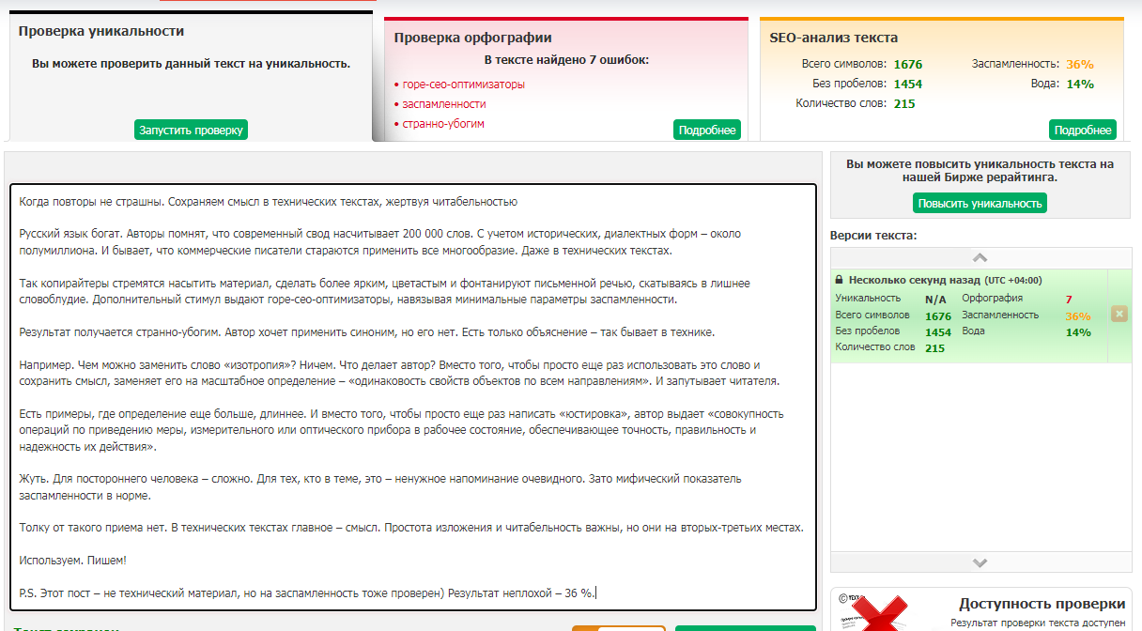The height and width of the screenshot is (631, 1142).
Task: Click the orange-bordered toggle below the text box
Action: click(x=618, y=627)
